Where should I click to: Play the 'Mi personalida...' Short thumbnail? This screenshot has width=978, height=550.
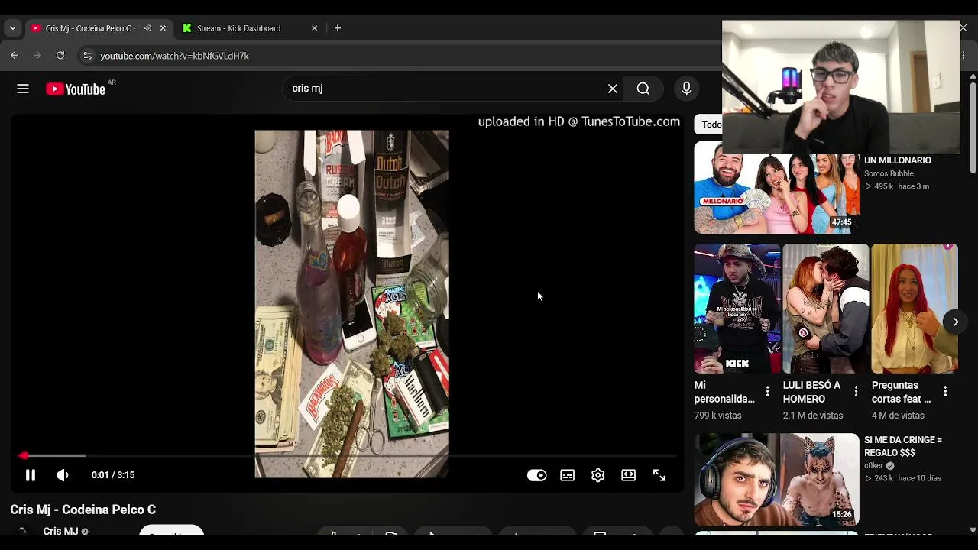click(737, 309)
